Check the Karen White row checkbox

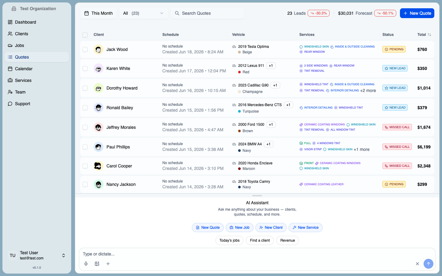(85, 68)
